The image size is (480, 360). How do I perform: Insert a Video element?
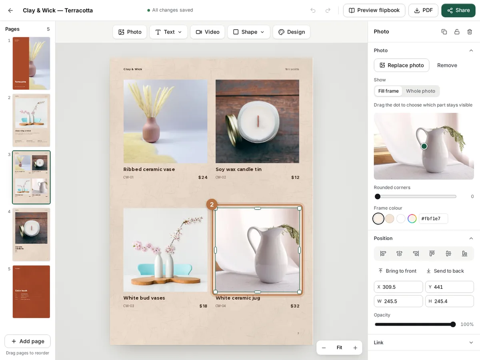208,32
